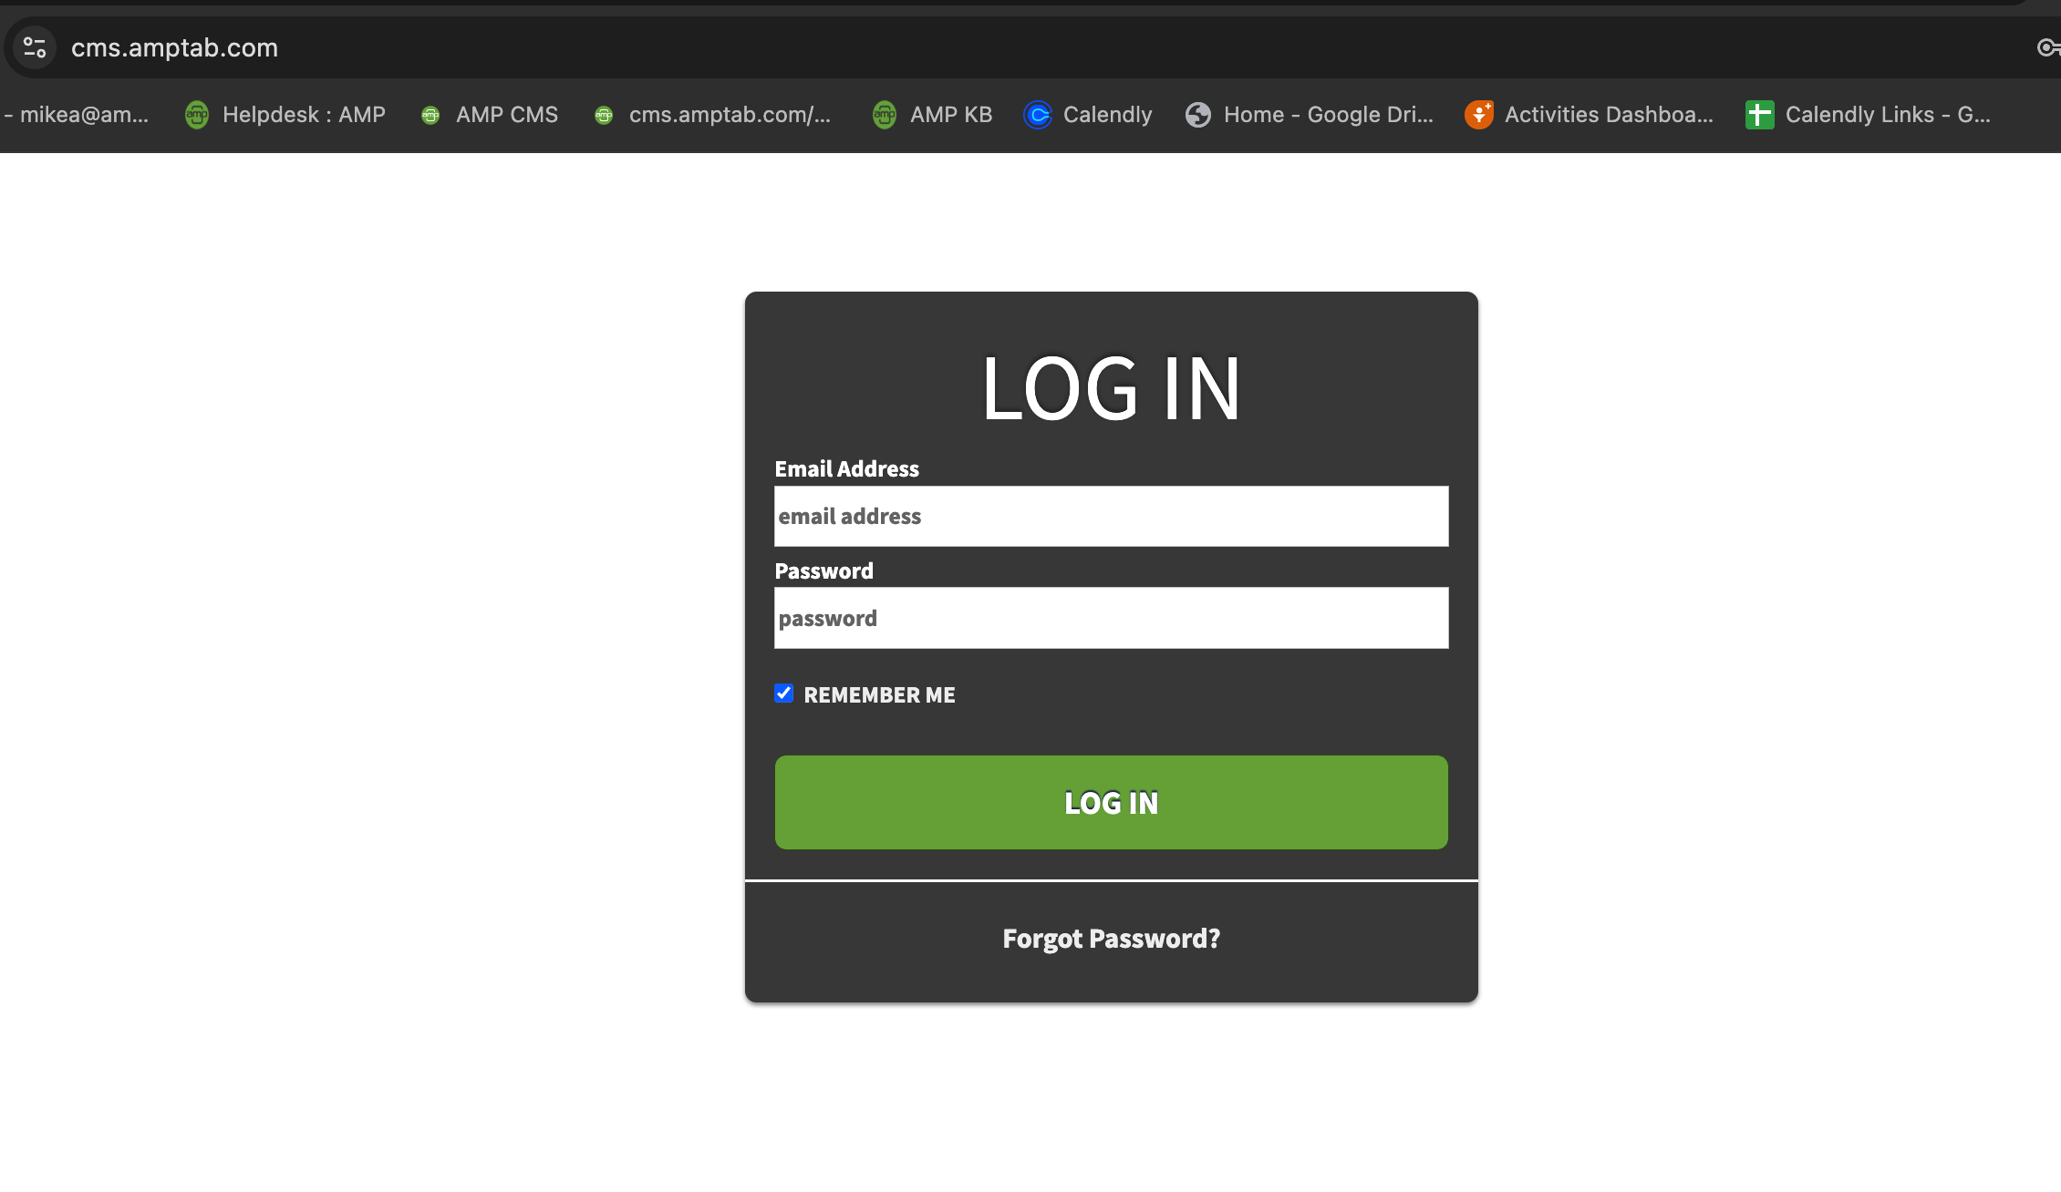Viewport: 2061px width, 1192px height.
Task: Click the Email Address field label
Action: (x=846, y=469)
